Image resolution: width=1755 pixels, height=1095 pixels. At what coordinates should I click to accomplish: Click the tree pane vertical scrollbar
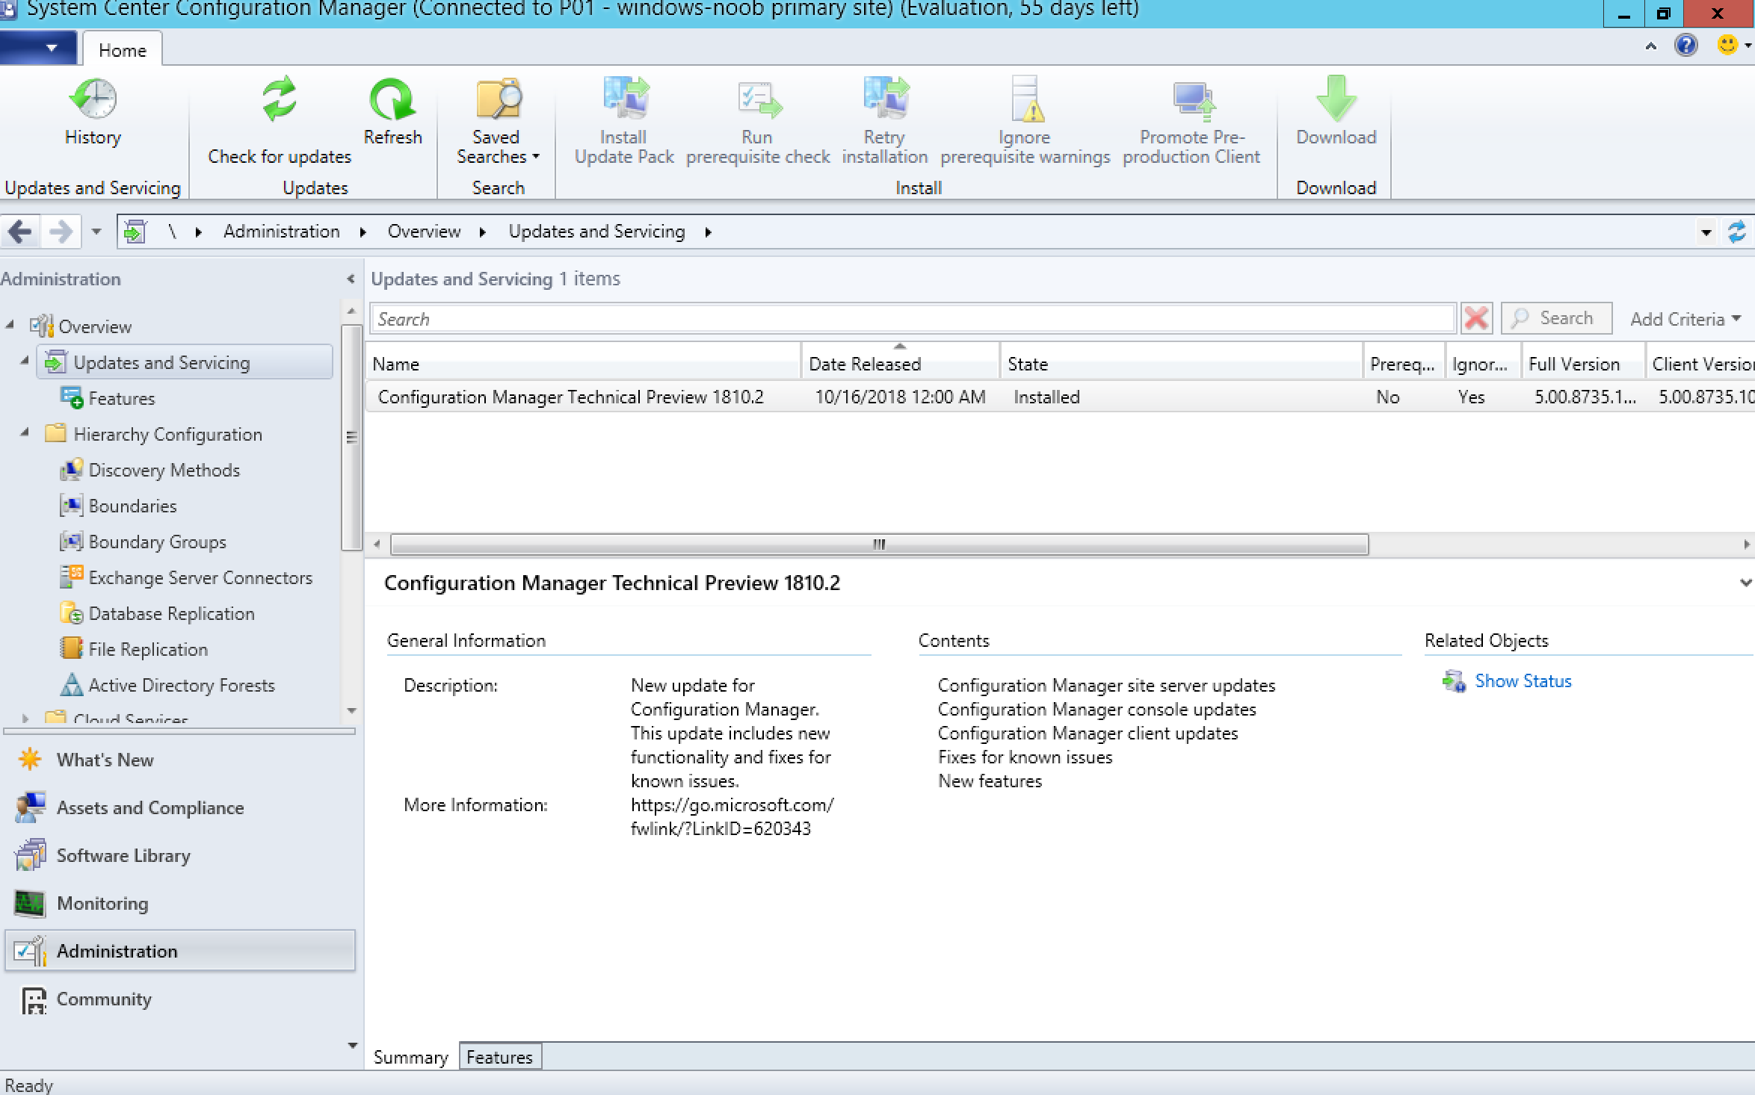click(x=351, y=437)
